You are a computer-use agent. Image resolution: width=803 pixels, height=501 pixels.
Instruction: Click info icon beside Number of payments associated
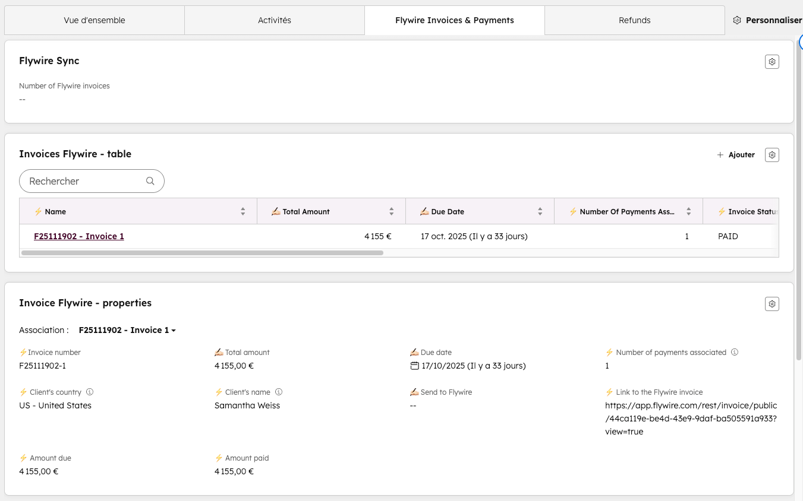click(x=735, y=352)
